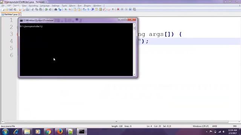Open Firefox from the taskbar
The image size is (241, 135).
click(59, 132)
